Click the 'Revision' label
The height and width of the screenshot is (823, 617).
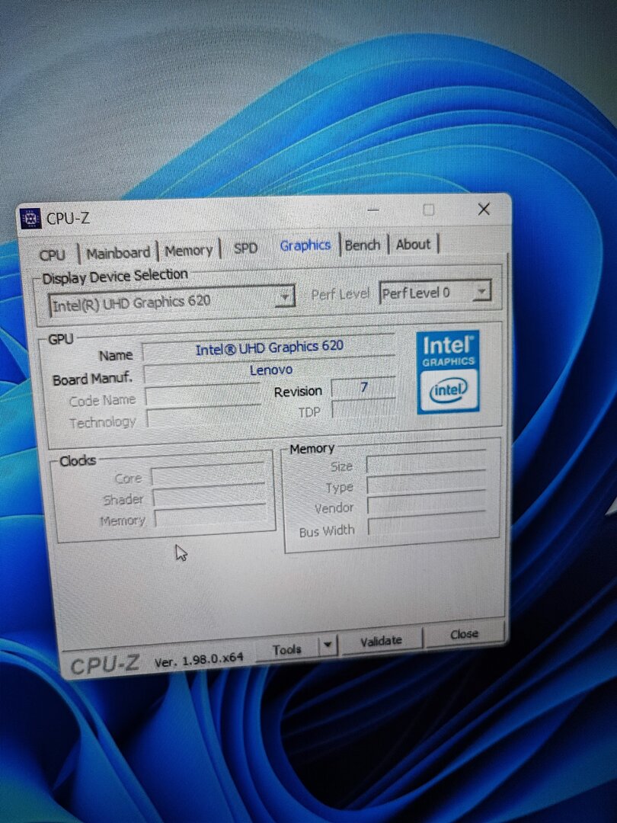[298, 392]
